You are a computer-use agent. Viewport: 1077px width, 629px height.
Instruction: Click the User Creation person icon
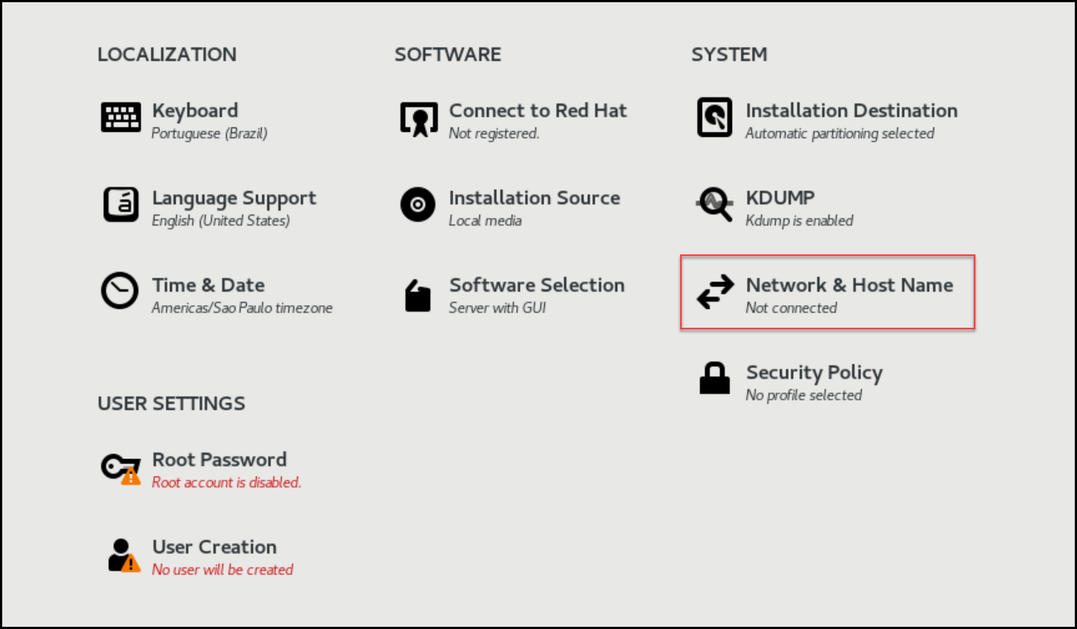pos(123,556)
